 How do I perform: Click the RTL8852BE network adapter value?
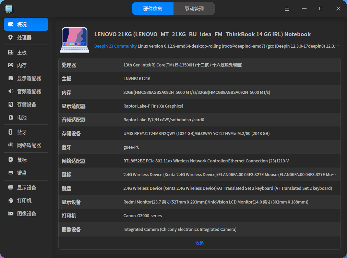206,161
